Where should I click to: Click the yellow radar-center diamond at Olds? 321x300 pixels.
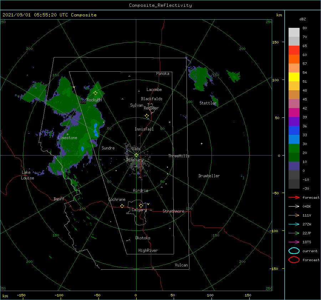click(136, 155)
